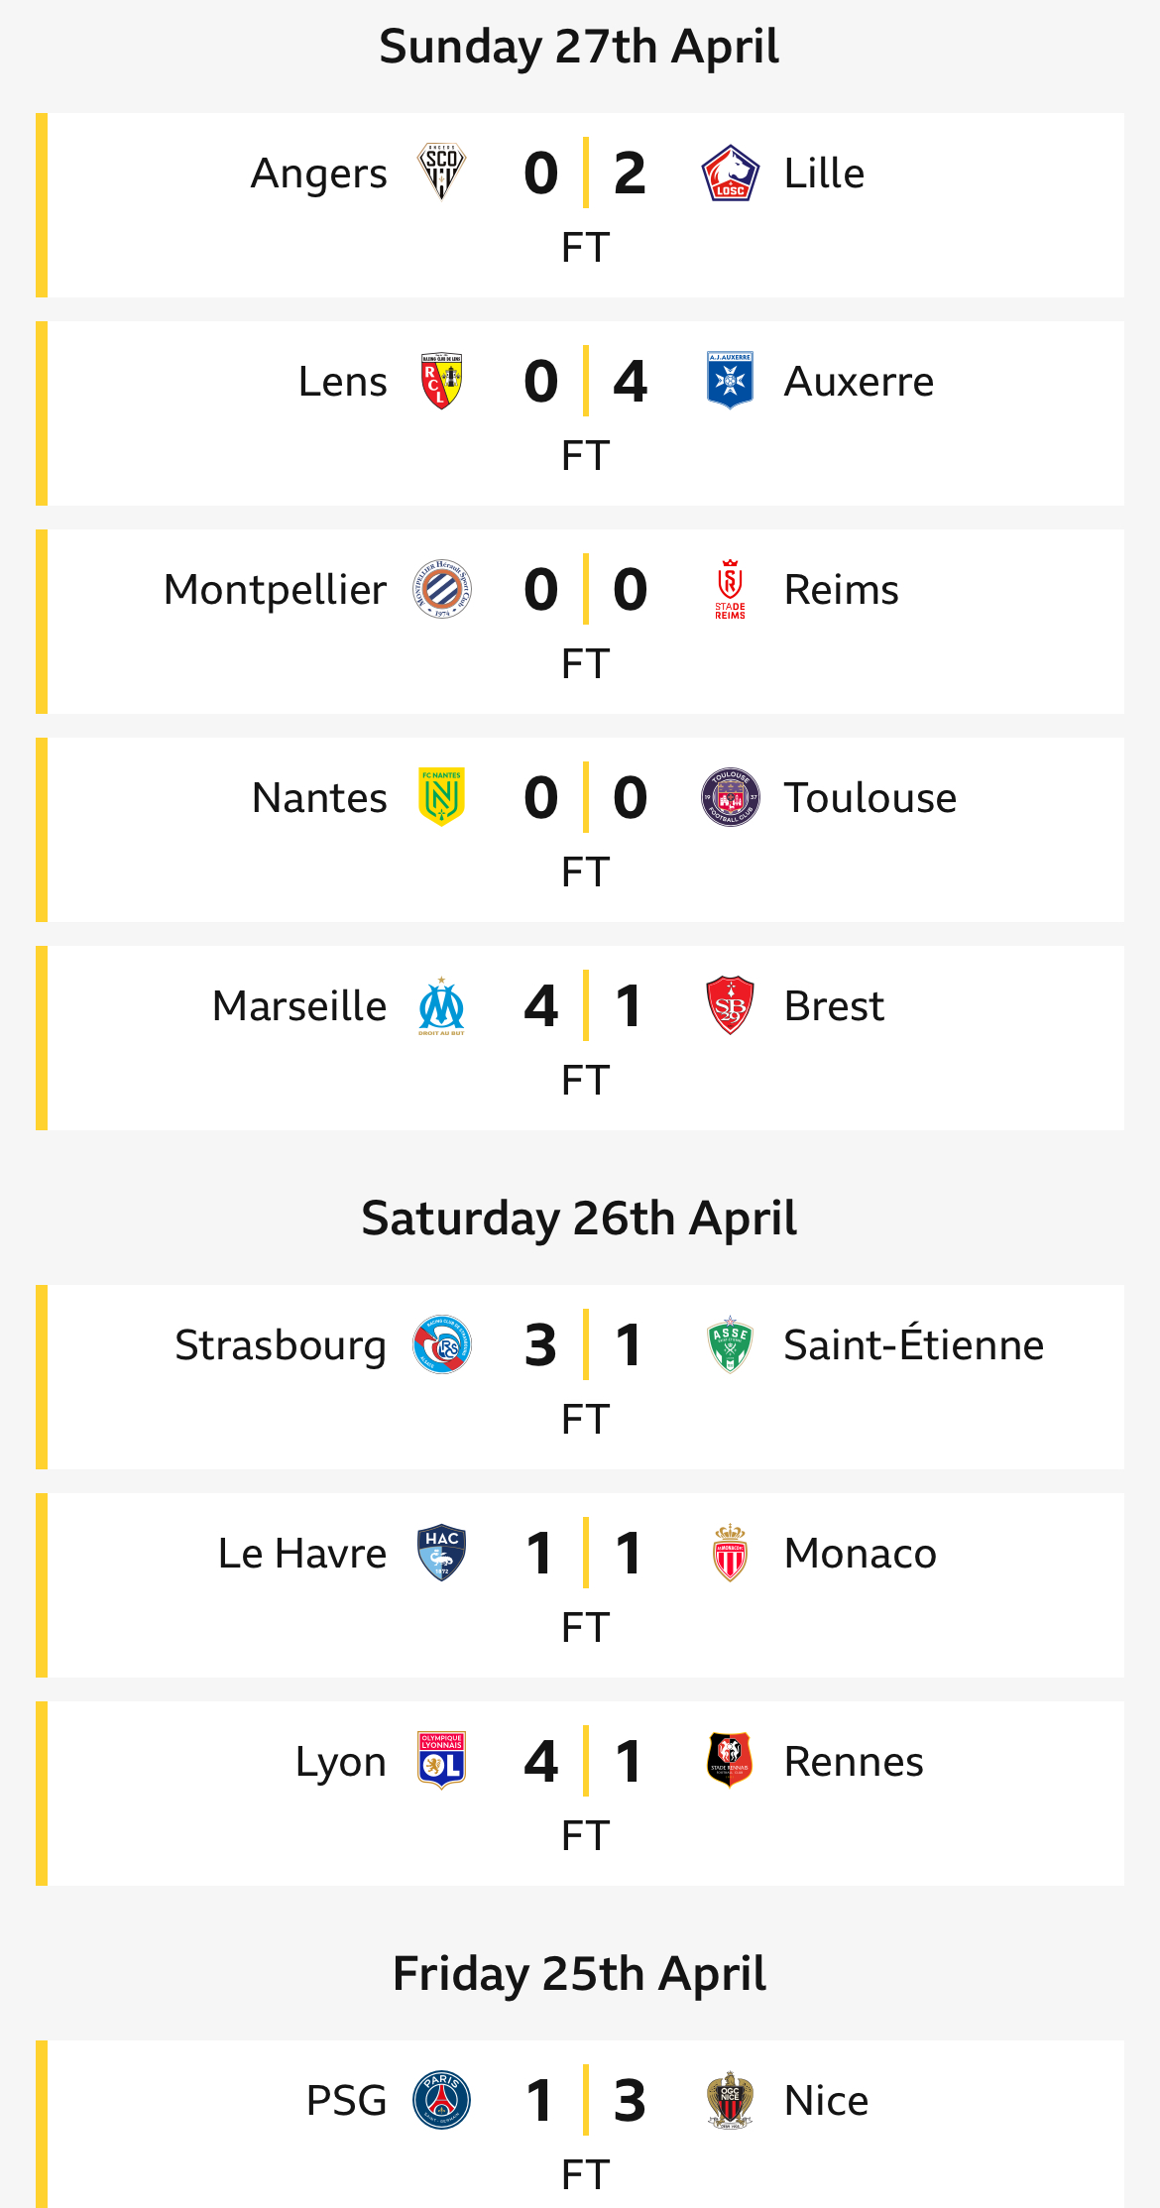Click the Brest SB29 red crest
This screenshot has width=1160, height=2208.
tap(731, 1005)
